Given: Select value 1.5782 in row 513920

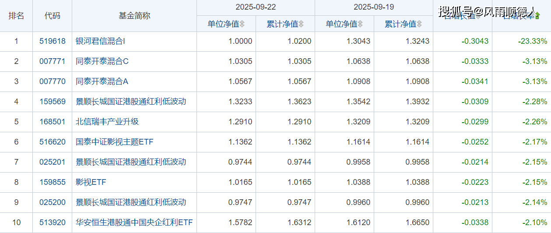Looking at the screenshot, I should pos(240,222).
